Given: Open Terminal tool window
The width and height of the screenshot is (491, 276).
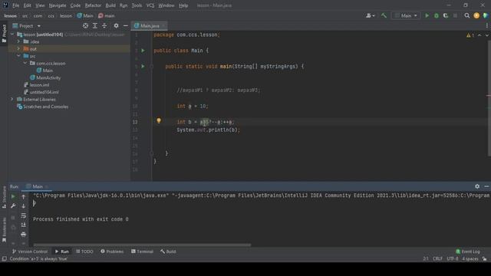Looking at the screenshot, I should click(142, 251).
